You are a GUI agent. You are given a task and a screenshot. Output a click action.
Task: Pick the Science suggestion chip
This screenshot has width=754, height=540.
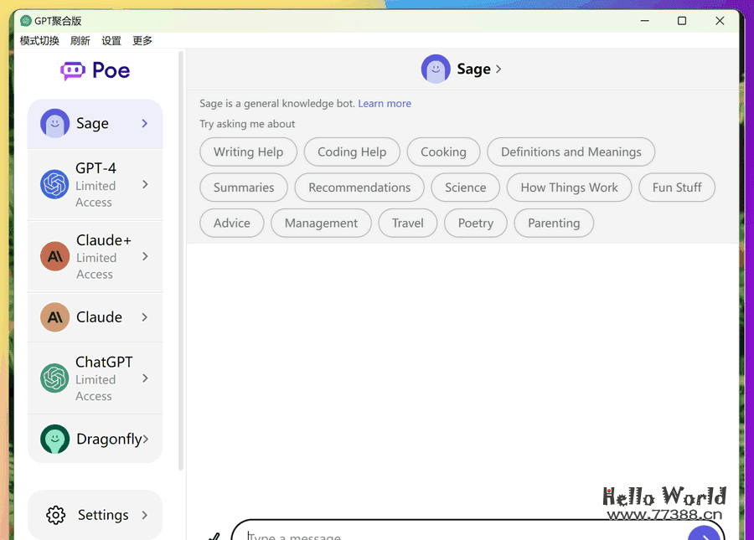466,188
